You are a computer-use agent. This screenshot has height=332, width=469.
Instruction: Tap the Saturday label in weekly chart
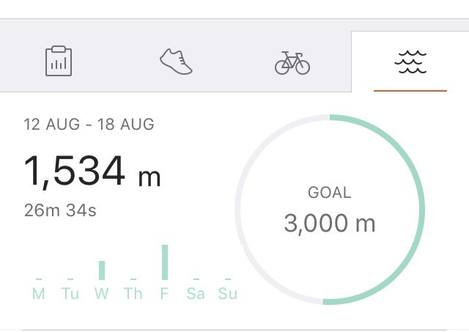(x=196, y=293)
